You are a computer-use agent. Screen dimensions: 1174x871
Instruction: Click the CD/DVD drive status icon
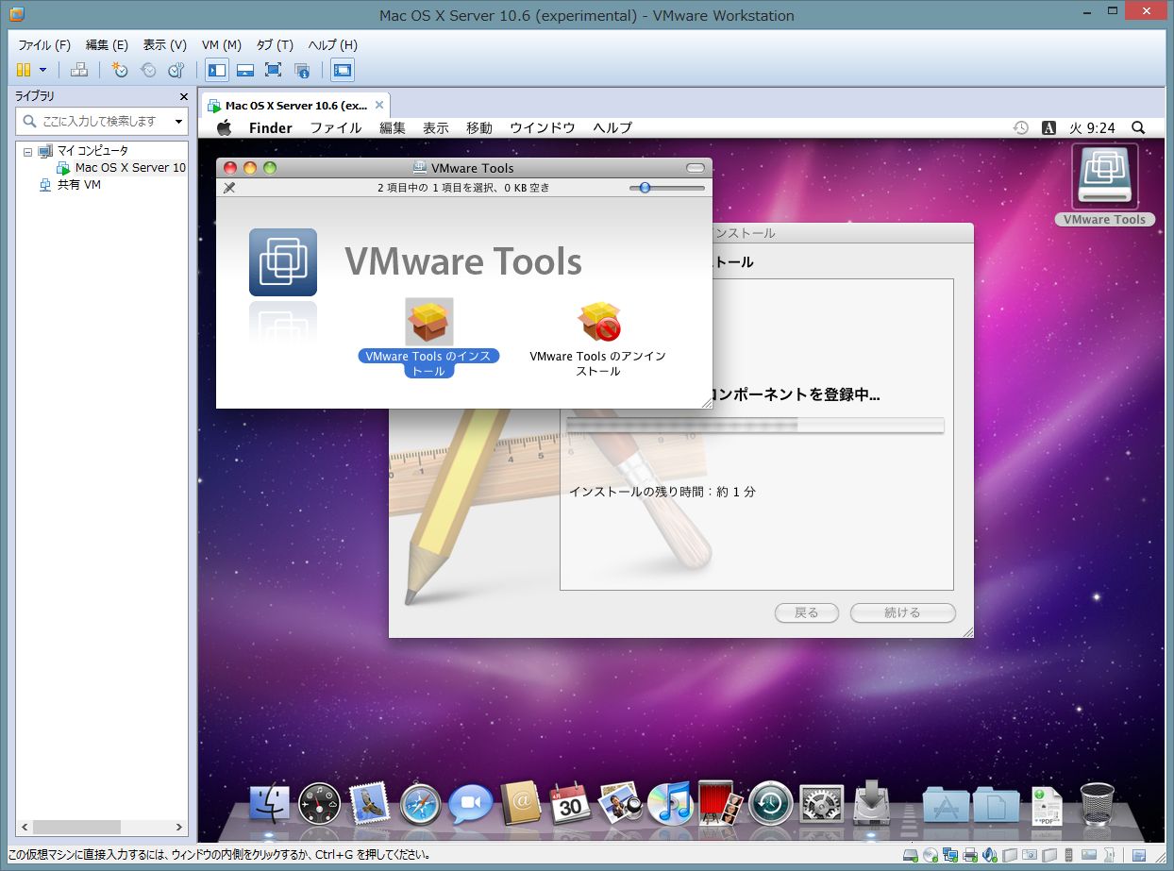(x=931, y=856)
